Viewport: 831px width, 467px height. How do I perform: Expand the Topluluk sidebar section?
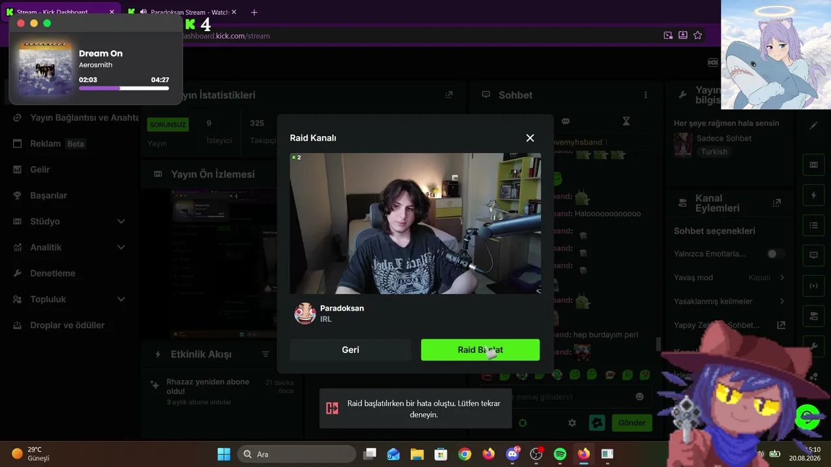click(x=69, y=299)
